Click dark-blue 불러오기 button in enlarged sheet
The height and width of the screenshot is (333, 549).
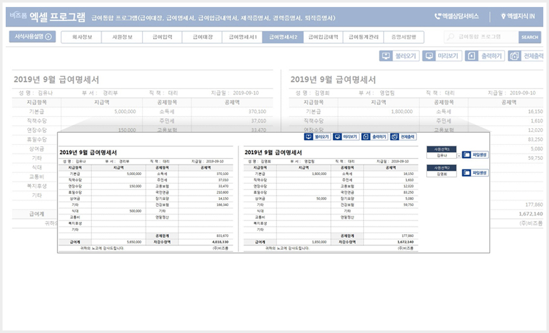pos(318,136)
